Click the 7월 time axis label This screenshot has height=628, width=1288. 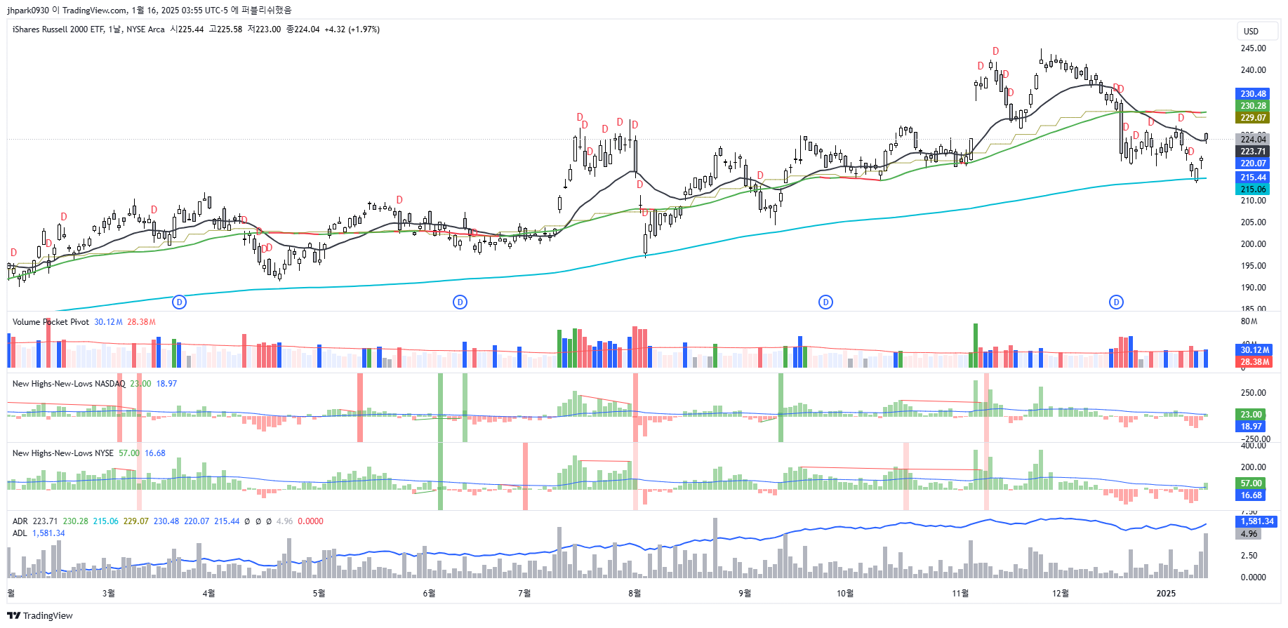[x=524, y=594]
